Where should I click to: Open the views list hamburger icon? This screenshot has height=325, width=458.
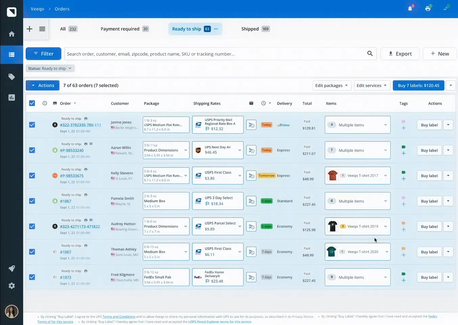42,29
